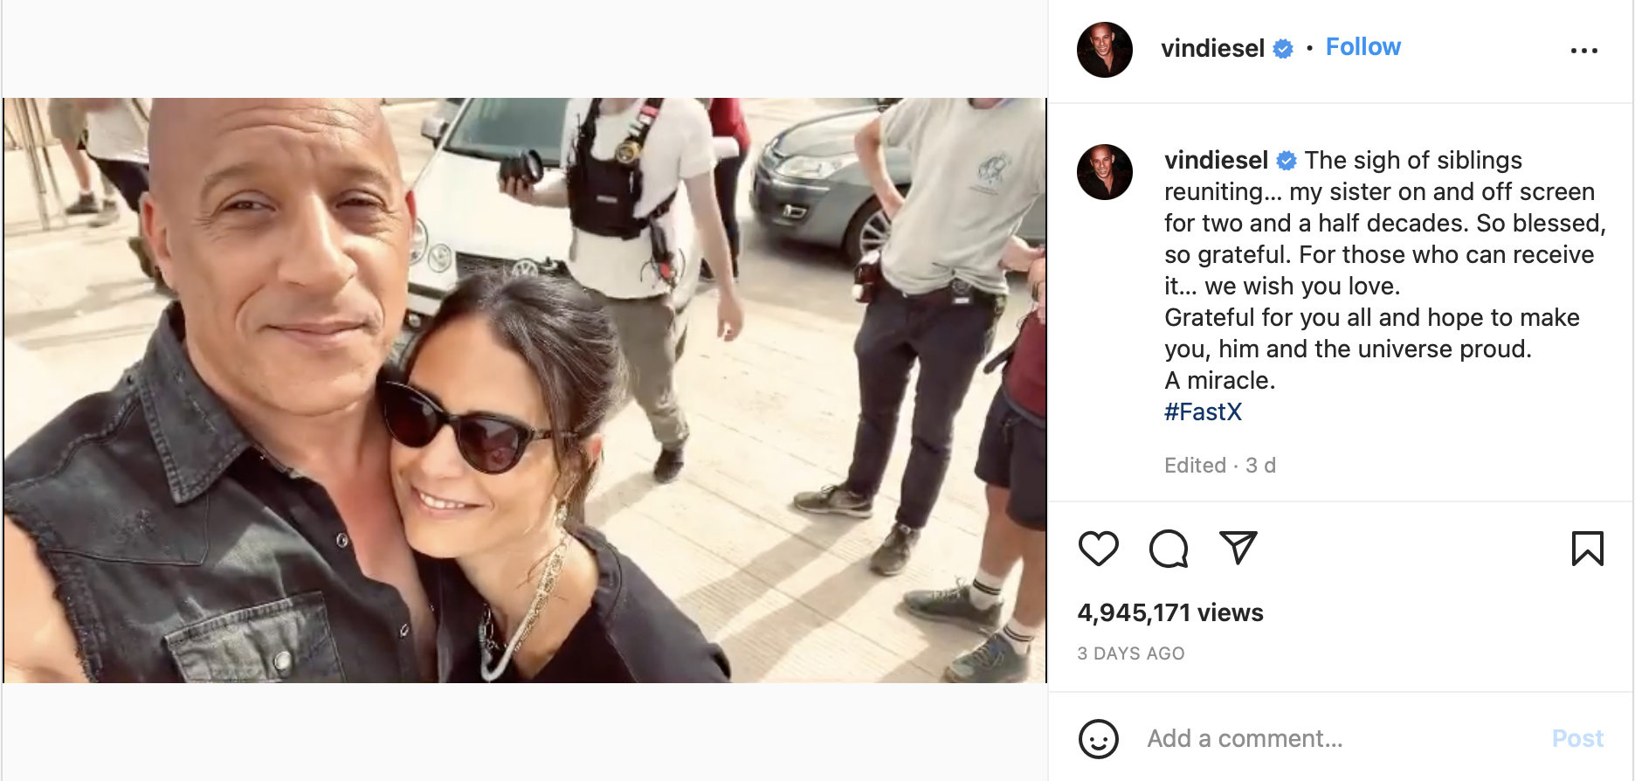Click the header profile avatar

tap(1104, 50)
